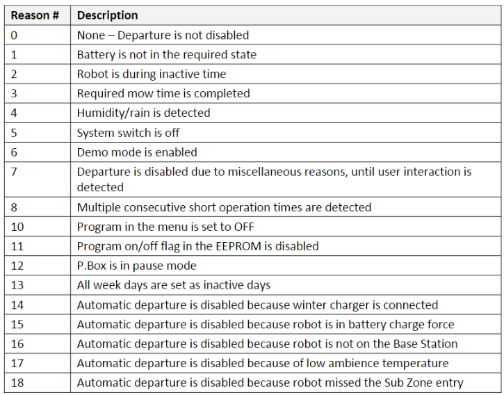Click "Battery is not in the required state"
The width and height of the screenshot is (504, 395).
click(x=166, y=54)
